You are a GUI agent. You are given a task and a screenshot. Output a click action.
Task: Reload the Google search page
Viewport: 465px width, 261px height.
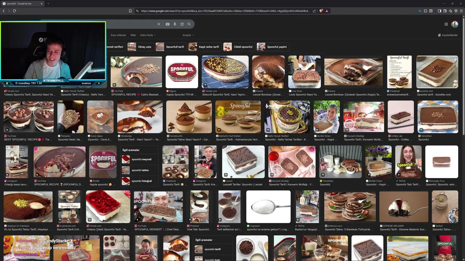pyautogui.click(x=15, y=11)
